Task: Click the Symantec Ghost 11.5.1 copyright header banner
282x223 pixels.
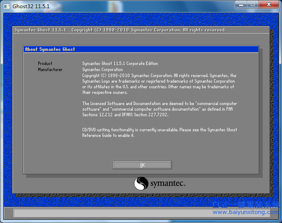Action: point(120,30)
